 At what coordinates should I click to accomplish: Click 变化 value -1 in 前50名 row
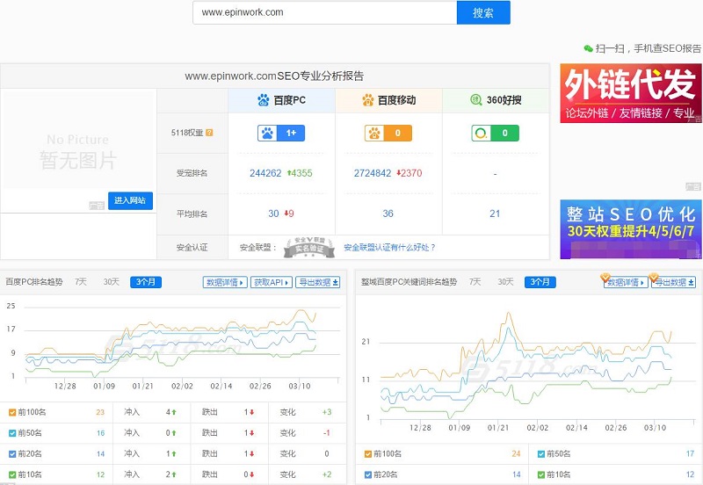click(x=327, y=433)
